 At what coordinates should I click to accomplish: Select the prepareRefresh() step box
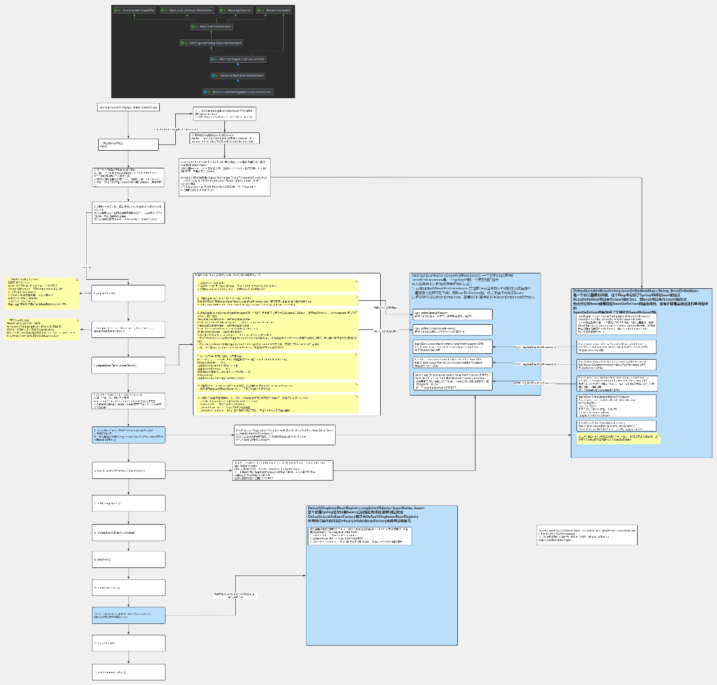coord(128,293)
